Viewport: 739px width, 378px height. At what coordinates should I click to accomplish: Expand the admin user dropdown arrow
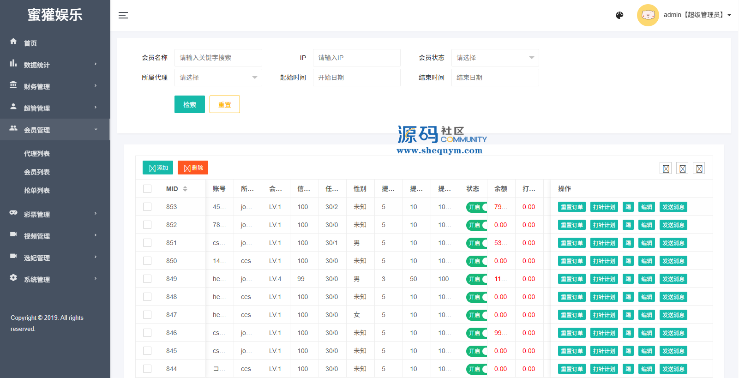(x=729, y=15)
